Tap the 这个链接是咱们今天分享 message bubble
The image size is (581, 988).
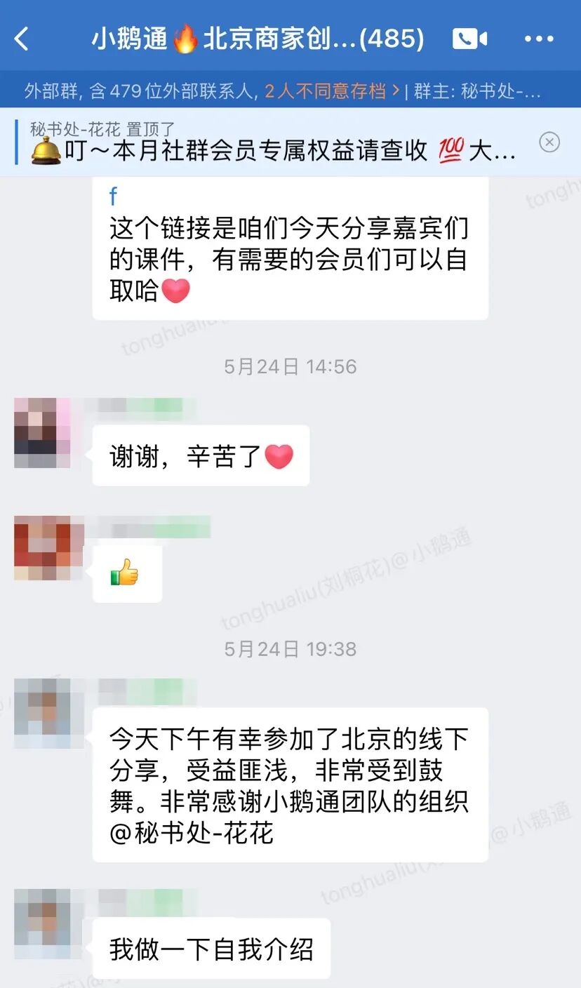pyautogui.click(x=290, y=248)
